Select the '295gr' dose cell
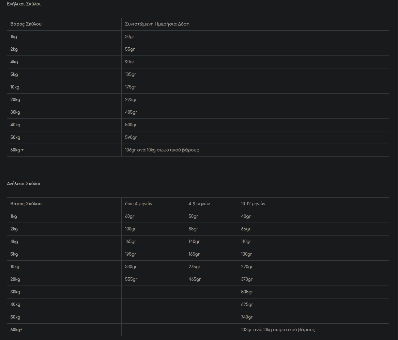This screenshot has height=340, width=398. click(x=131, y=100)
